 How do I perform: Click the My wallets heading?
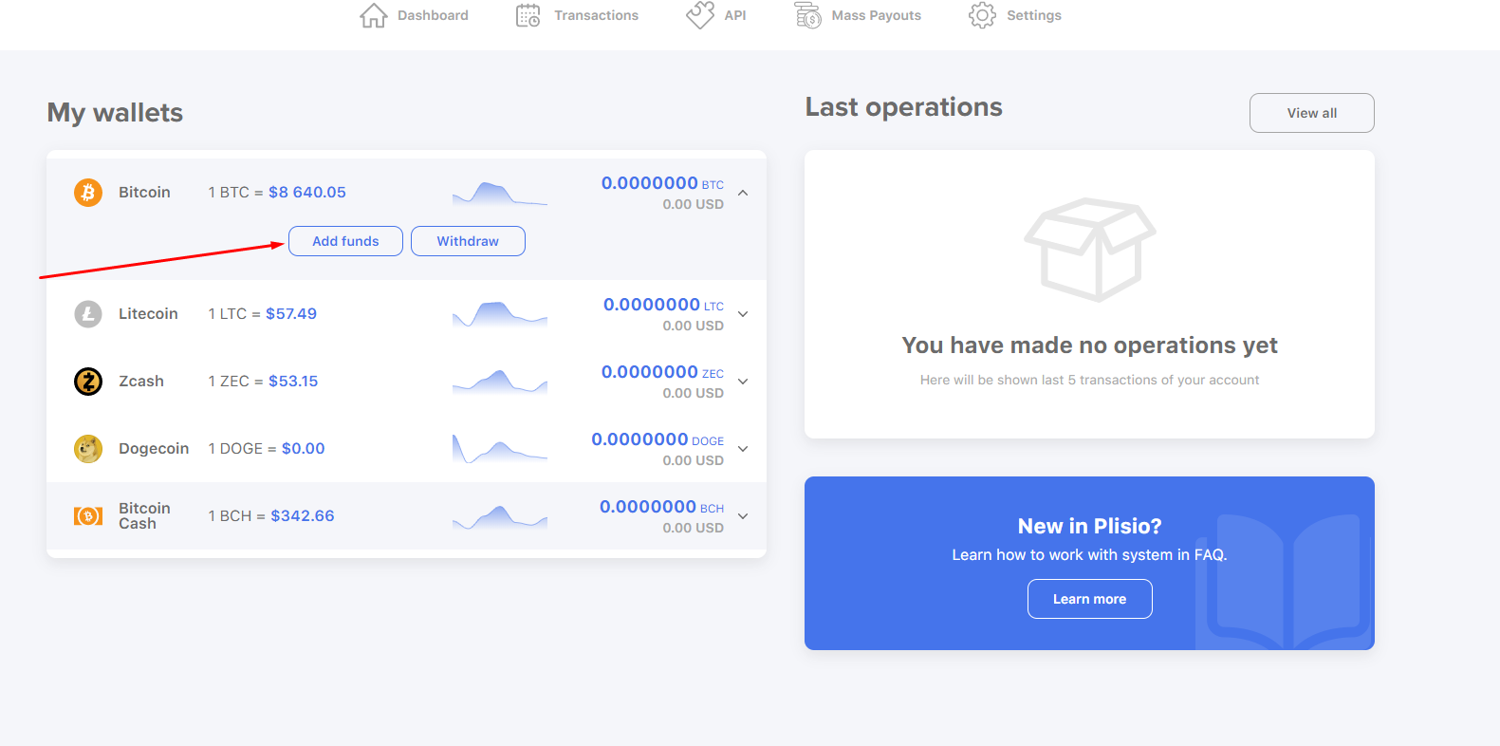pyautogui.click(x=115, y=113)
